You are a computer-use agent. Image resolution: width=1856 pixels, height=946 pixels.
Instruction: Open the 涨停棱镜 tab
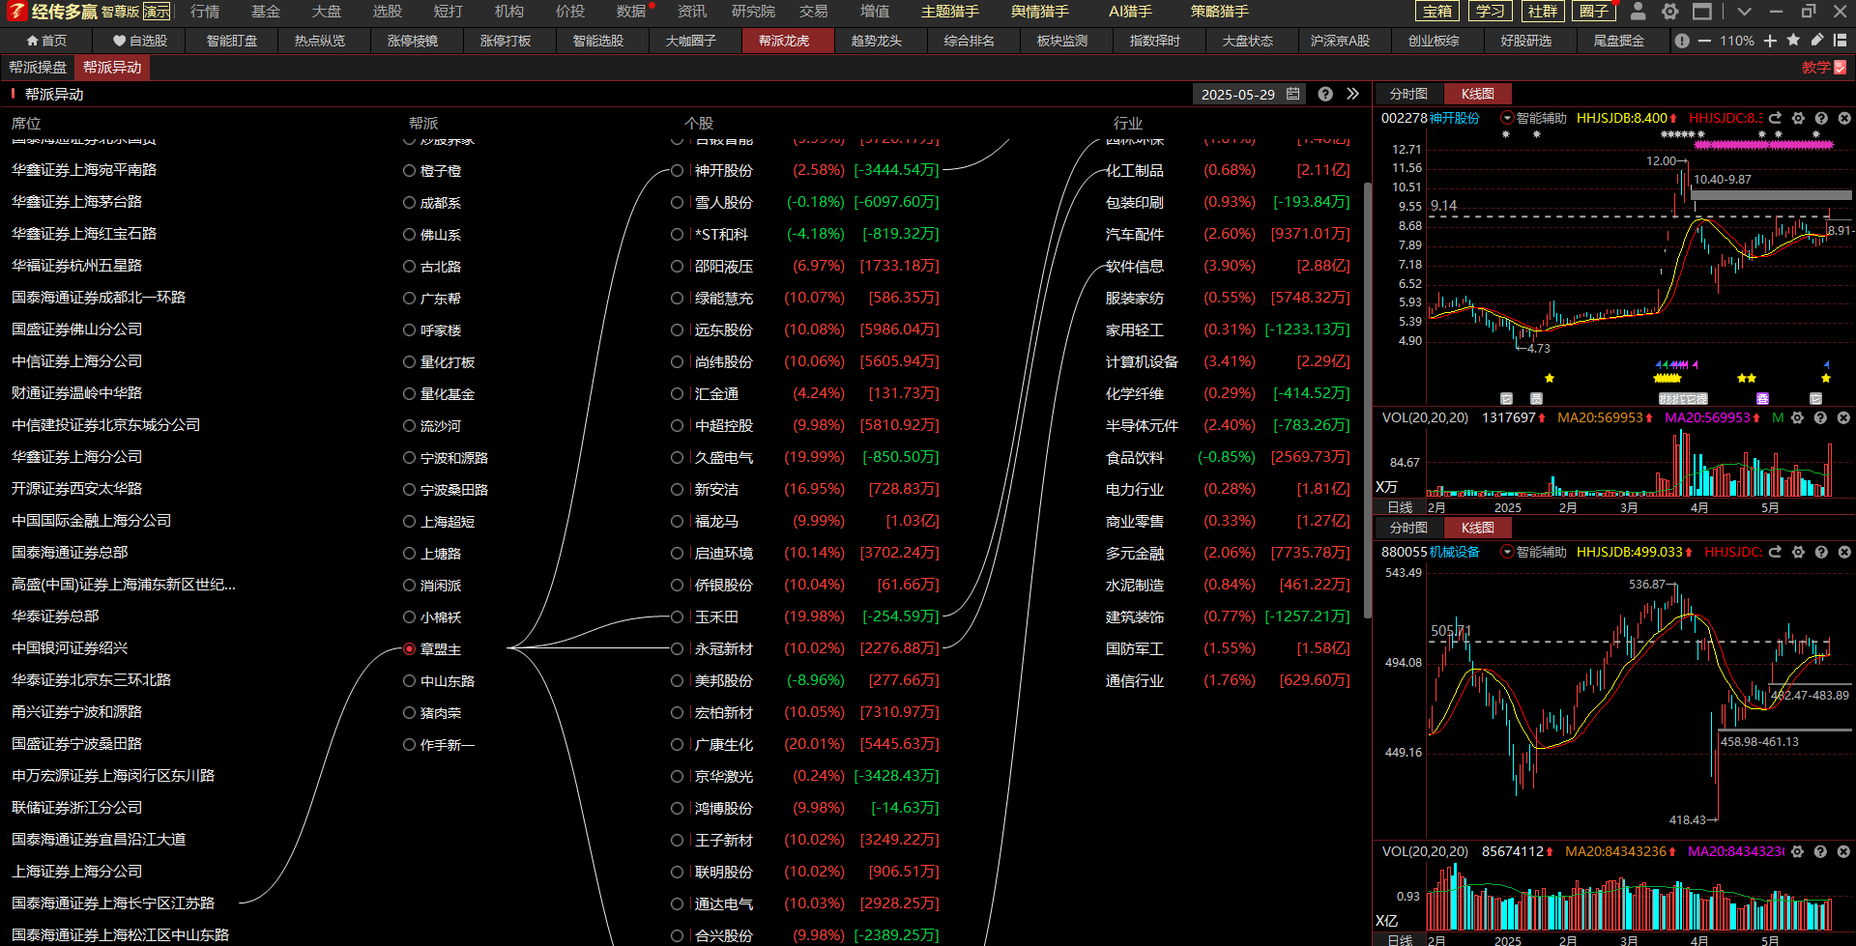click(x=413, y=41)
